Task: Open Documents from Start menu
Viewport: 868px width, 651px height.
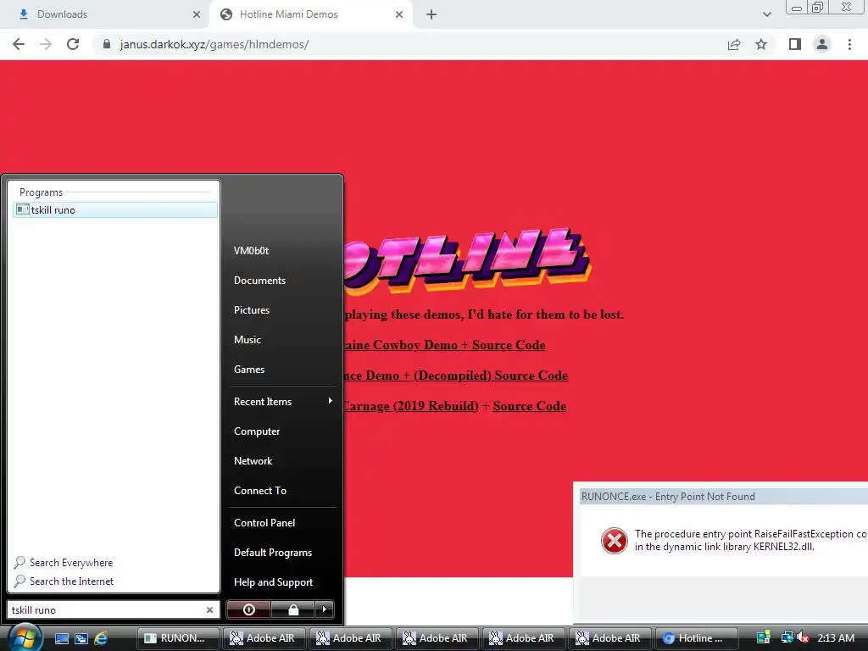Action: click(x=259, y=281)
